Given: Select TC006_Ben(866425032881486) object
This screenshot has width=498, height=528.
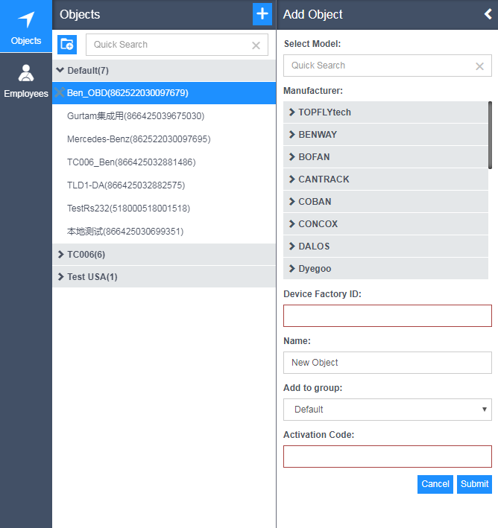Looking at the screenshot, I should (164, 162).
